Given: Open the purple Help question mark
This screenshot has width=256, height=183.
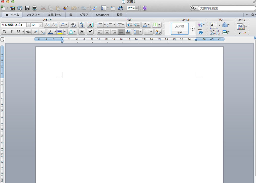Looking at the screenshot, I should [x=144, y=8].
